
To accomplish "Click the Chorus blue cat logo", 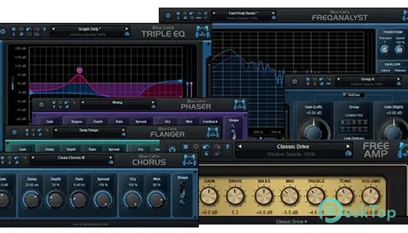I will (188, 160).
